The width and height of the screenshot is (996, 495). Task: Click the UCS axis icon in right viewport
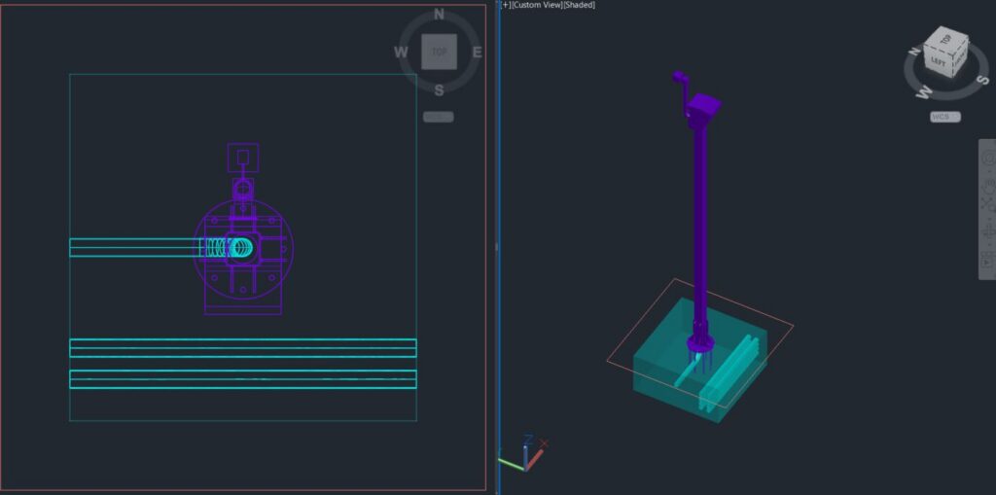pos(524,453)
